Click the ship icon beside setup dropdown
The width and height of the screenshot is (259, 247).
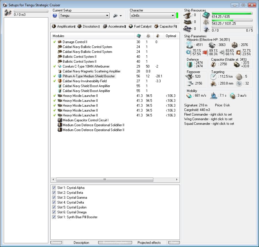[x=115, y=16]
